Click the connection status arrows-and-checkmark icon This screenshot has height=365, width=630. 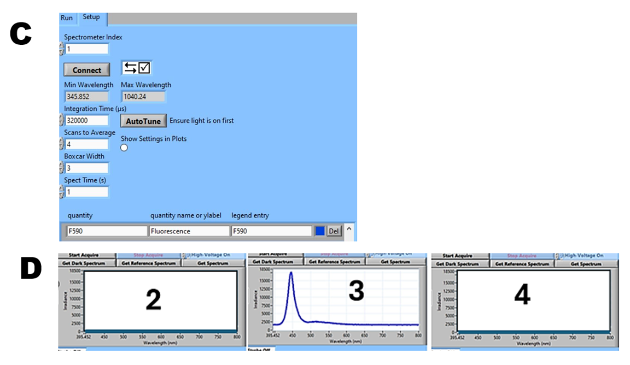[x=136, y=68]
